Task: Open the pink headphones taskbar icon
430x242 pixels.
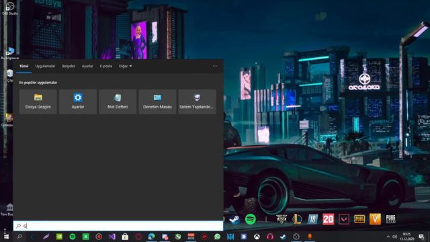Action: [270, 236]
